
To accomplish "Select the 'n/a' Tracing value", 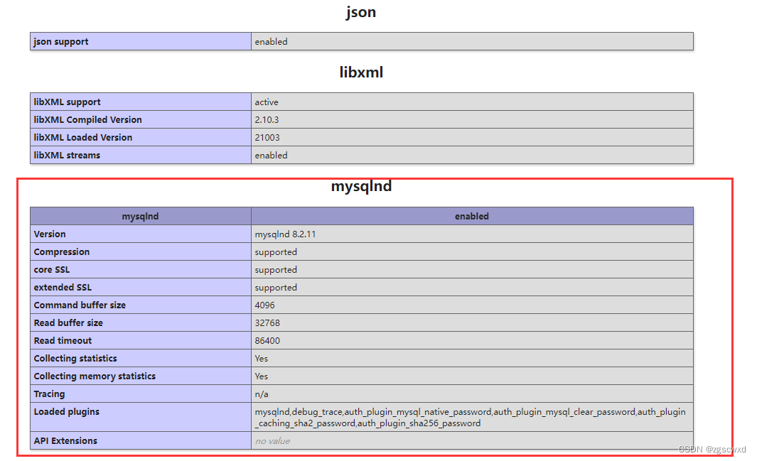I will [262, 394].
